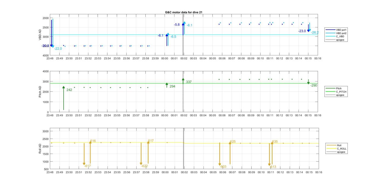Click the '242' pitch annotation
384x190 pixels.
(x=69, y=90)
